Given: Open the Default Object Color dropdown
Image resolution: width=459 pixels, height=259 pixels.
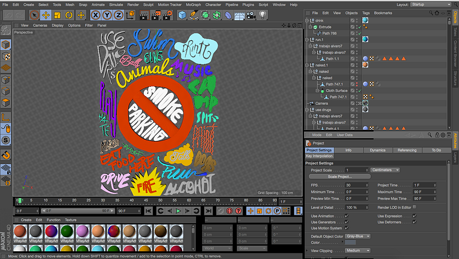Looking at the screenshot, I should [x=358, y=236].
